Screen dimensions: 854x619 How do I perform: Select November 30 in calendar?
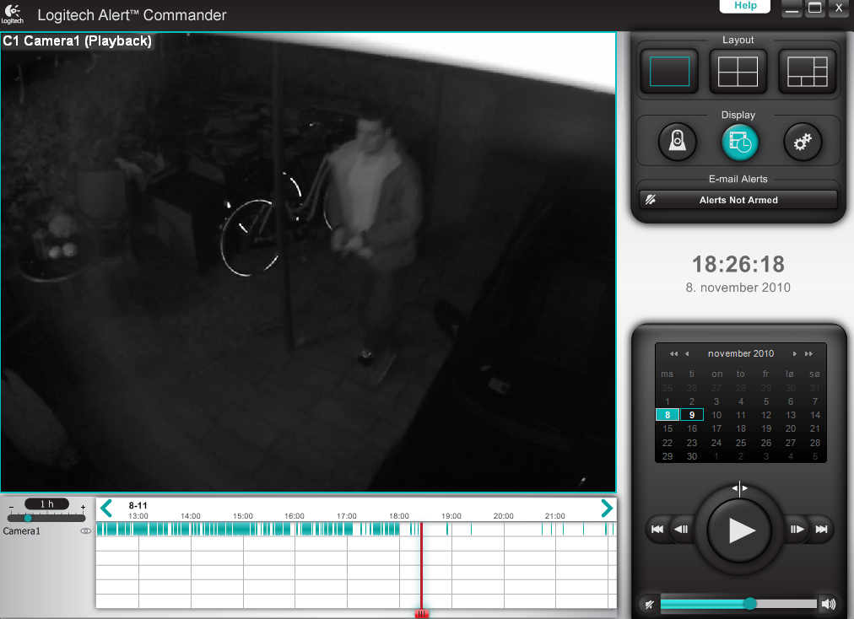[x=692, y=456]
